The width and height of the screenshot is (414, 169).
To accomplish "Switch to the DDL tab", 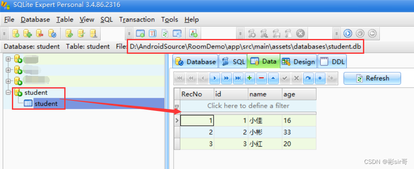I will click(332, 61).
